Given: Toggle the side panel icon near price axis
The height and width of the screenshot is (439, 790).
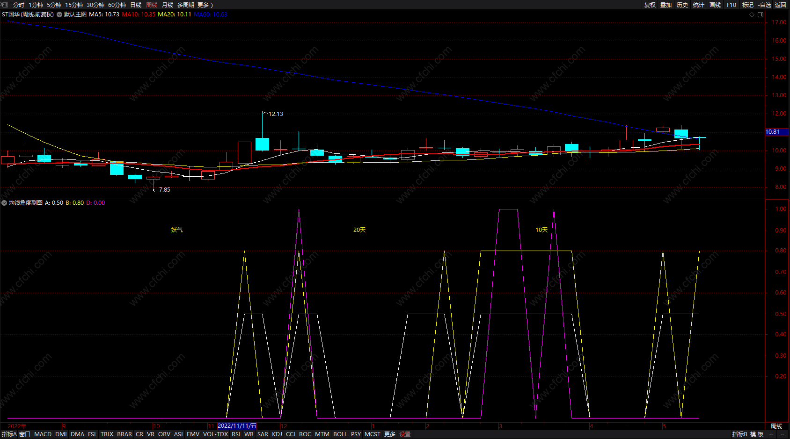Looking at the screenshot, I should pyautogui.click(x=761, y=14).
